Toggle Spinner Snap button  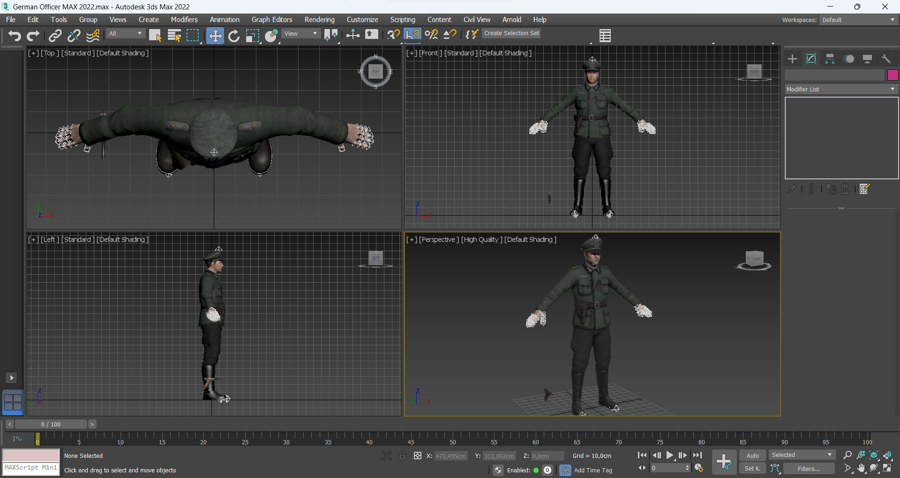[x=450, y=35]
